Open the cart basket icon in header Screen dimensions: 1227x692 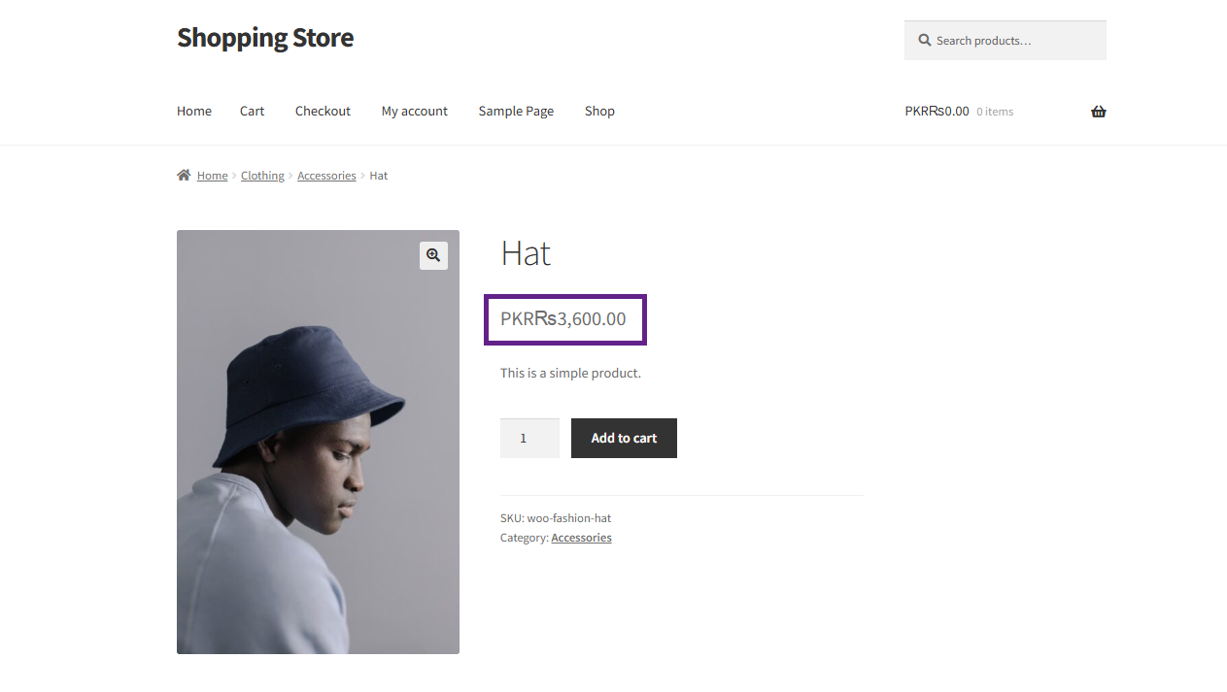1098,112
